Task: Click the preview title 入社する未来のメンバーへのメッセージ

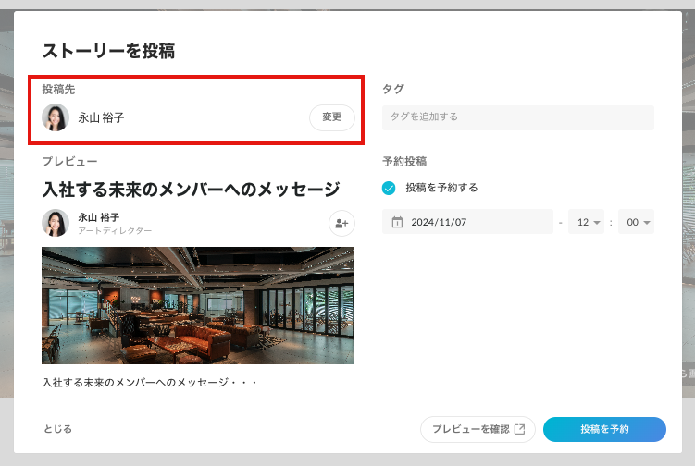Action: (x=191, y=190)
